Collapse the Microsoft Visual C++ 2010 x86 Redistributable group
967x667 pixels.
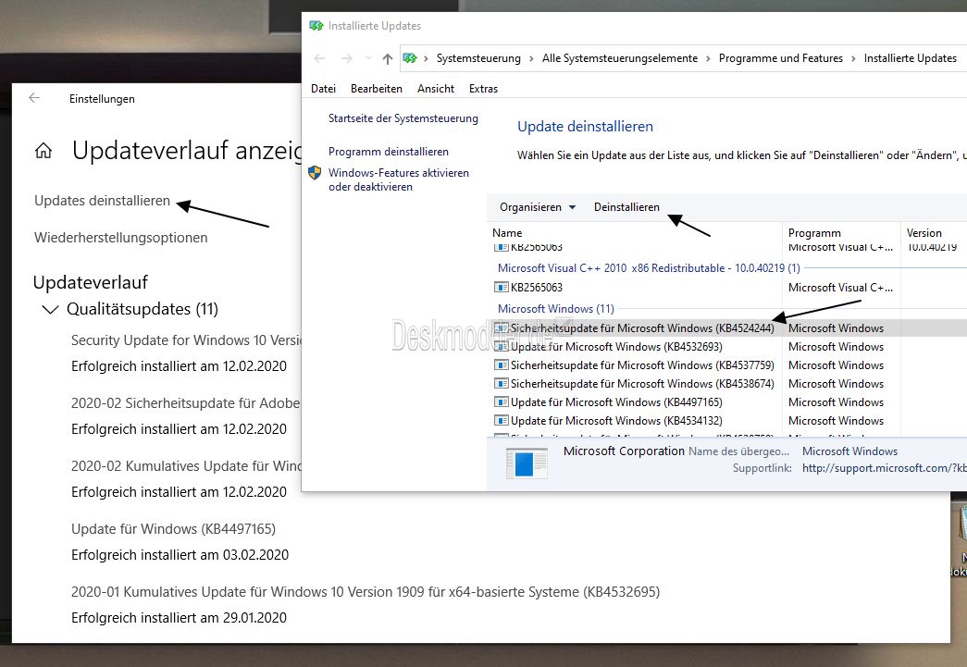pyautogui.click(x=649, y=268)
